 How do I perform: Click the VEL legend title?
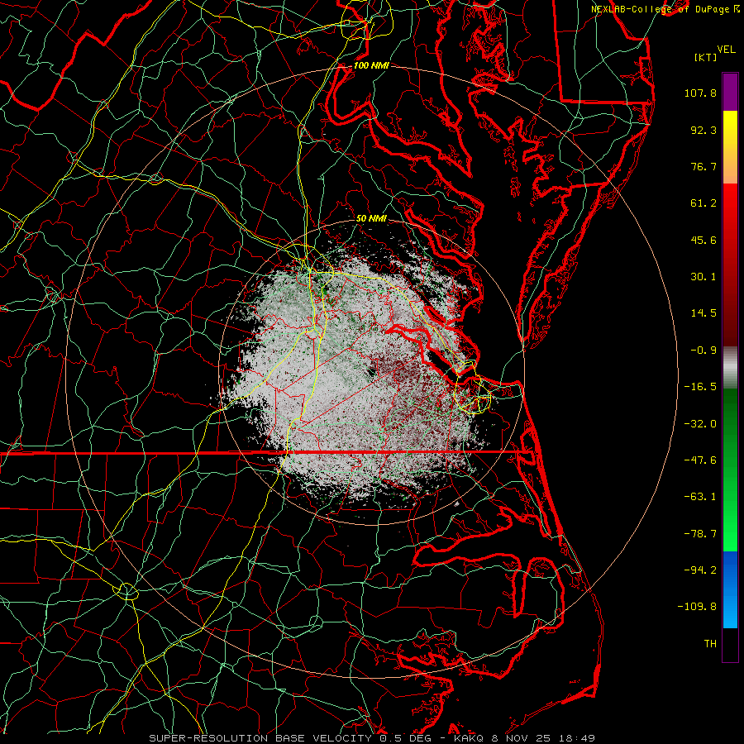[x=726, y=50]
